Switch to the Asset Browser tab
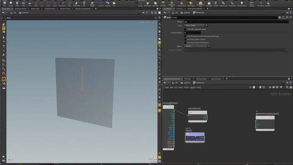The width and height of the screenshot is (293, 165). click(216, 79)
